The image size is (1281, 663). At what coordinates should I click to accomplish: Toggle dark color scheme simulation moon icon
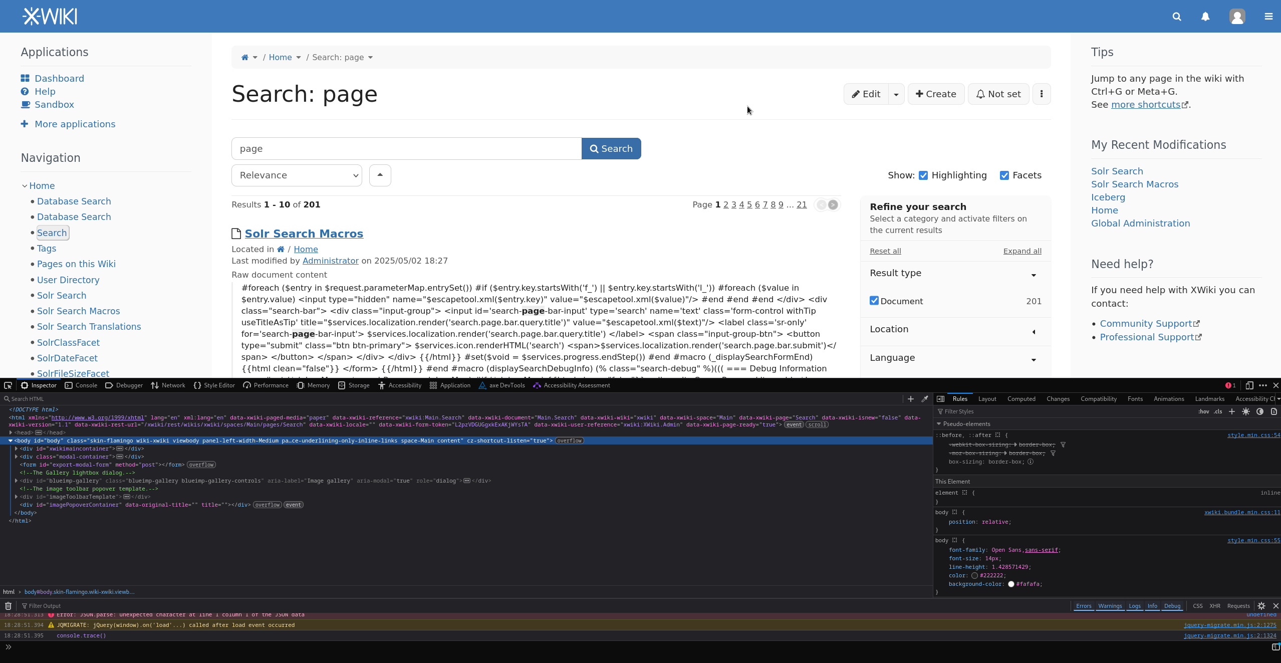[1260, 411]
